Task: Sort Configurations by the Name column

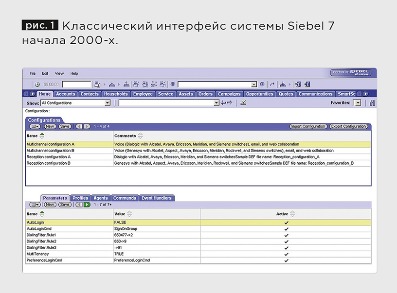Action: point(42,136)
